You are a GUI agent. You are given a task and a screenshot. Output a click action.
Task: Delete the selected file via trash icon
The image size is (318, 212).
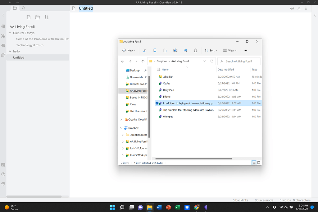coord(195,50)
